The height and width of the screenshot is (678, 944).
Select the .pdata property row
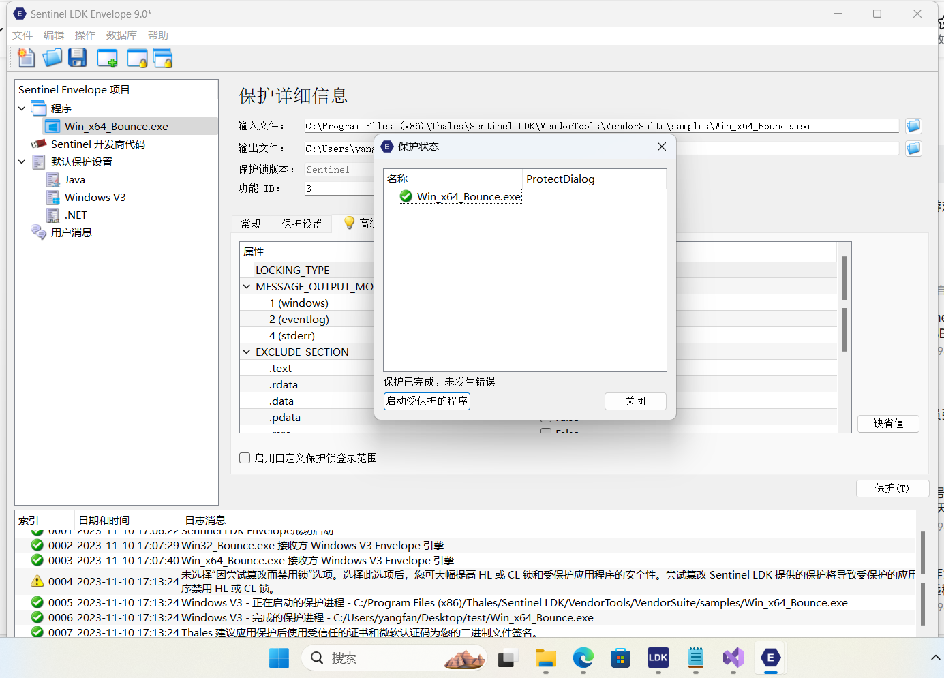(x=285, y=418)
